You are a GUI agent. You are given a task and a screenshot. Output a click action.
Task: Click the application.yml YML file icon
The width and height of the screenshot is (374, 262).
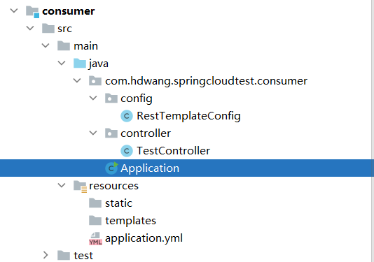[x=95, y=238]
